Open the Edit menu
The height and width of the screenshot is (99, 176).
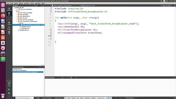12,3
